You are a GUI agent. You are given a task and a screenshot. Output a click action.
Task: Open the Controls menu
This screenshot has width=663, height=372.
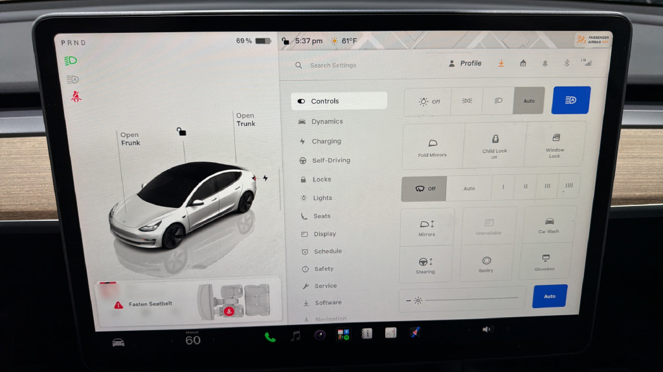point(339,101)
